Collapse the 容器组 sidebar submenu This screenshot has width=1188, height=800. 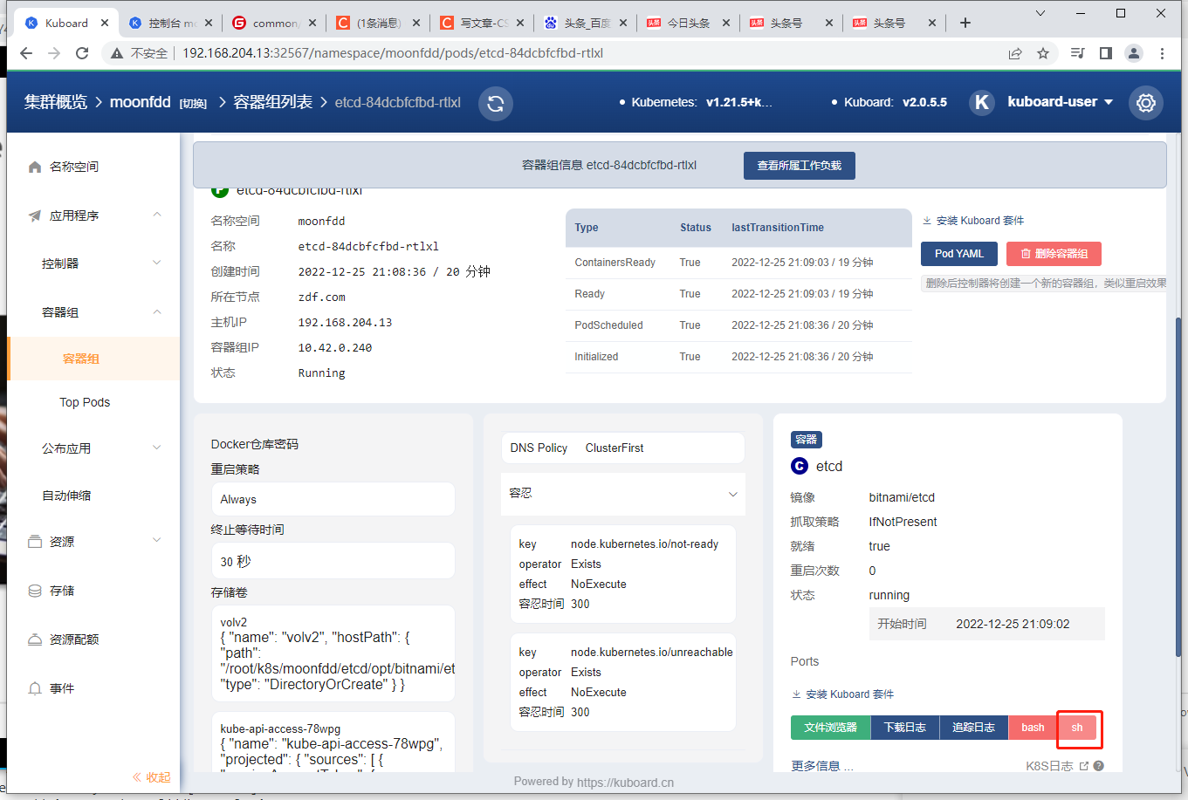pos(157,311)
